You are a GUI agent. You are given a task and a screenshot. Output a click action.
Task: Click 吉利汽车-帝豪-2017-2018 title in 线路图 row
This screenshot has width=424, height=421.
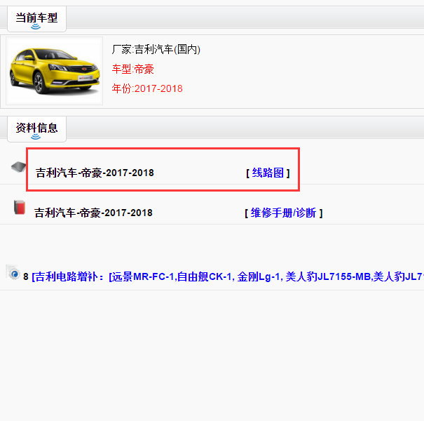pyautogui.click(x=95, y=173)
